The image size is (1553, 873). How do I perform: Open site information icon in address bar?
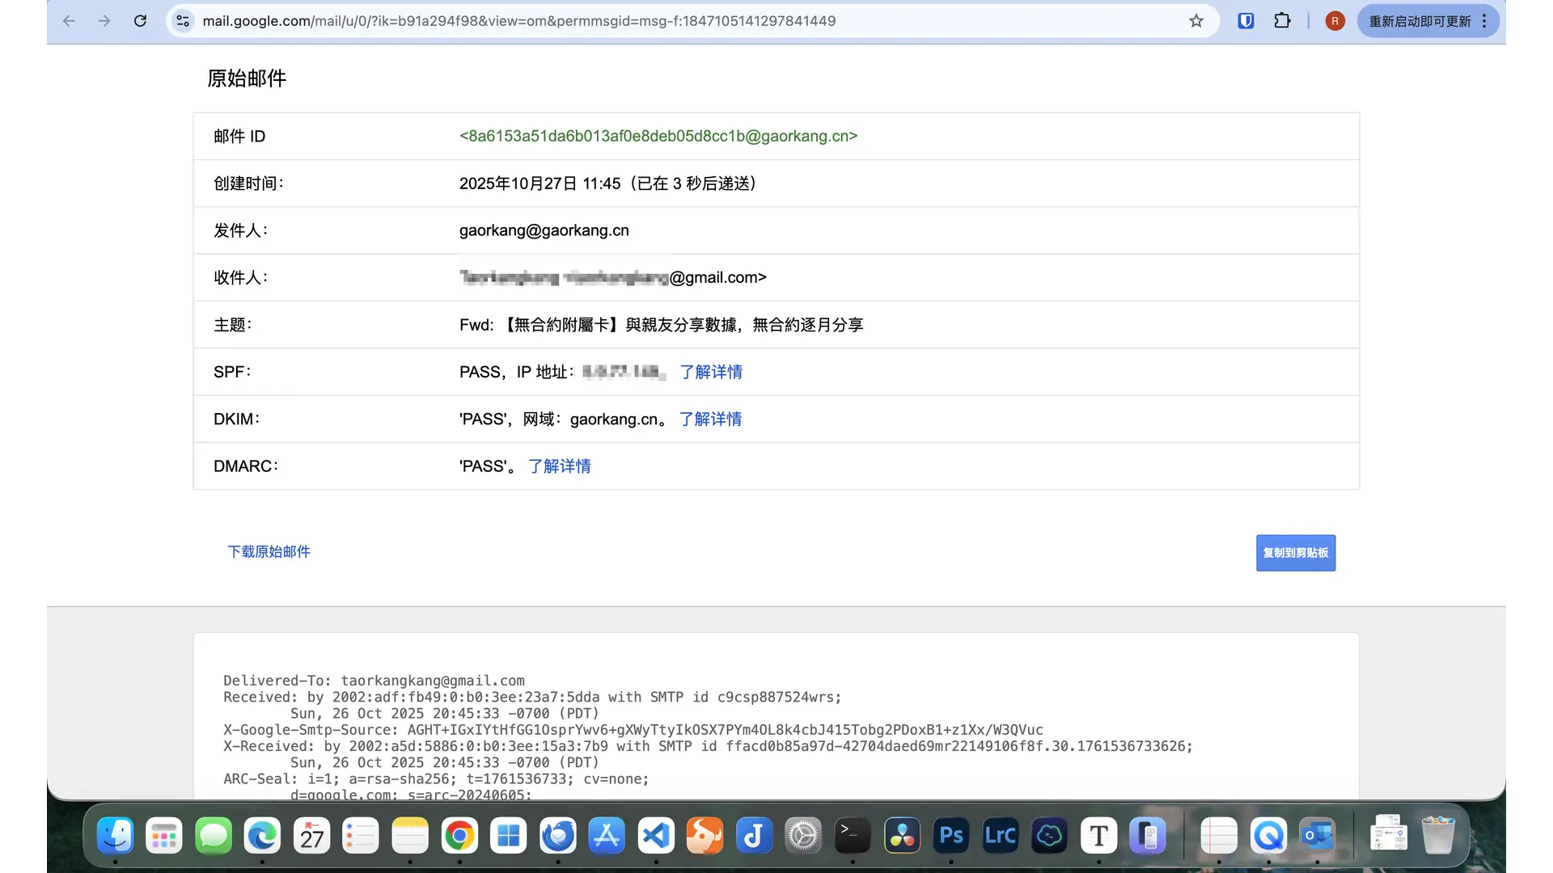(183, 21)
